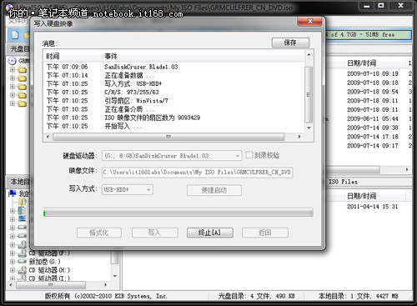
Task: Click status bar 版权所有 copyright text
Action: 106,296
